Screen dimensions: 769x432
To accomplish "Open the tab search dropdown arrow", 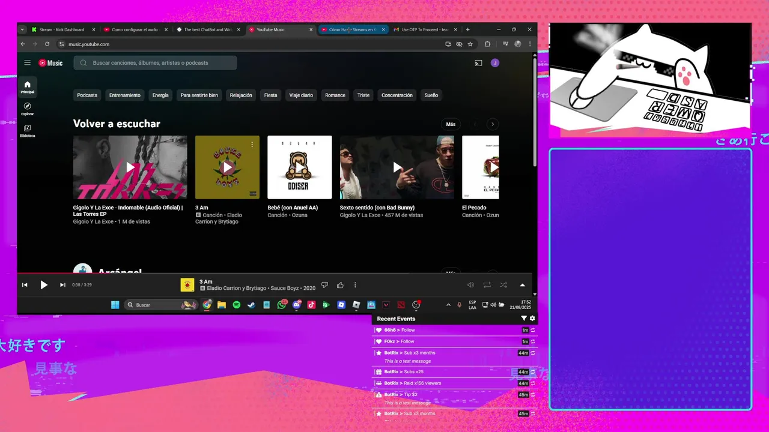I will tap(23, 29).
